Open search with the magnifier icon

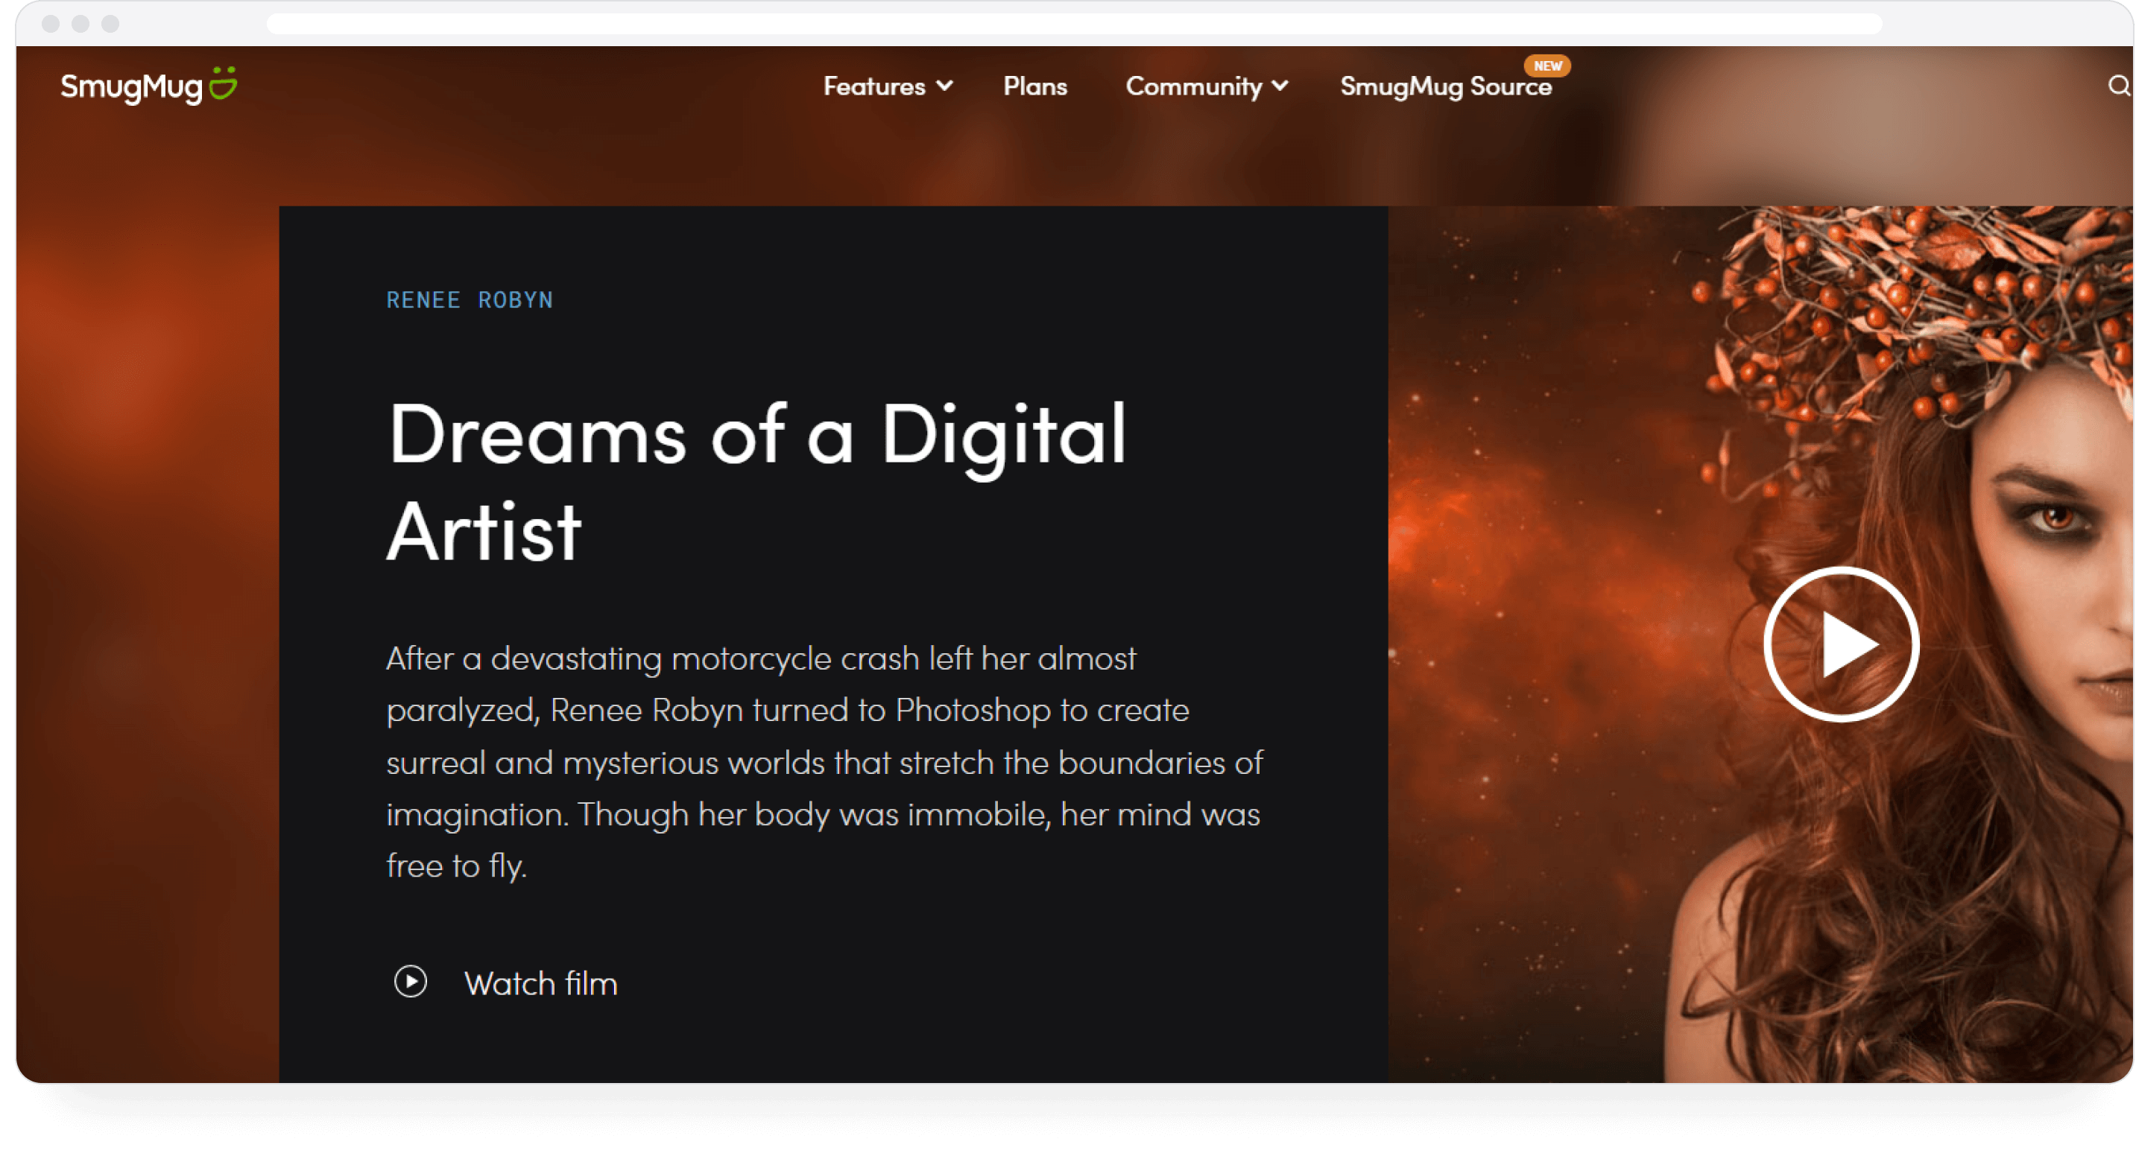[x=2119, y=86]
